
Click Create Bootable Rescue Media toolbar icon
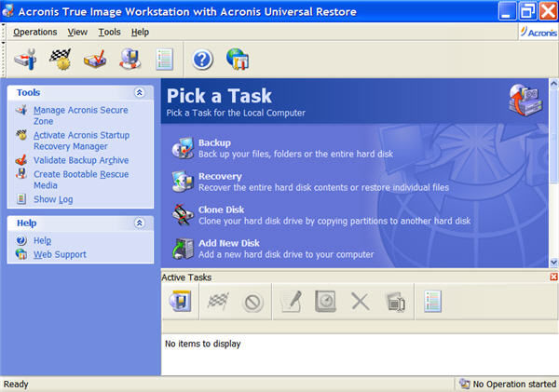point(130,60)
